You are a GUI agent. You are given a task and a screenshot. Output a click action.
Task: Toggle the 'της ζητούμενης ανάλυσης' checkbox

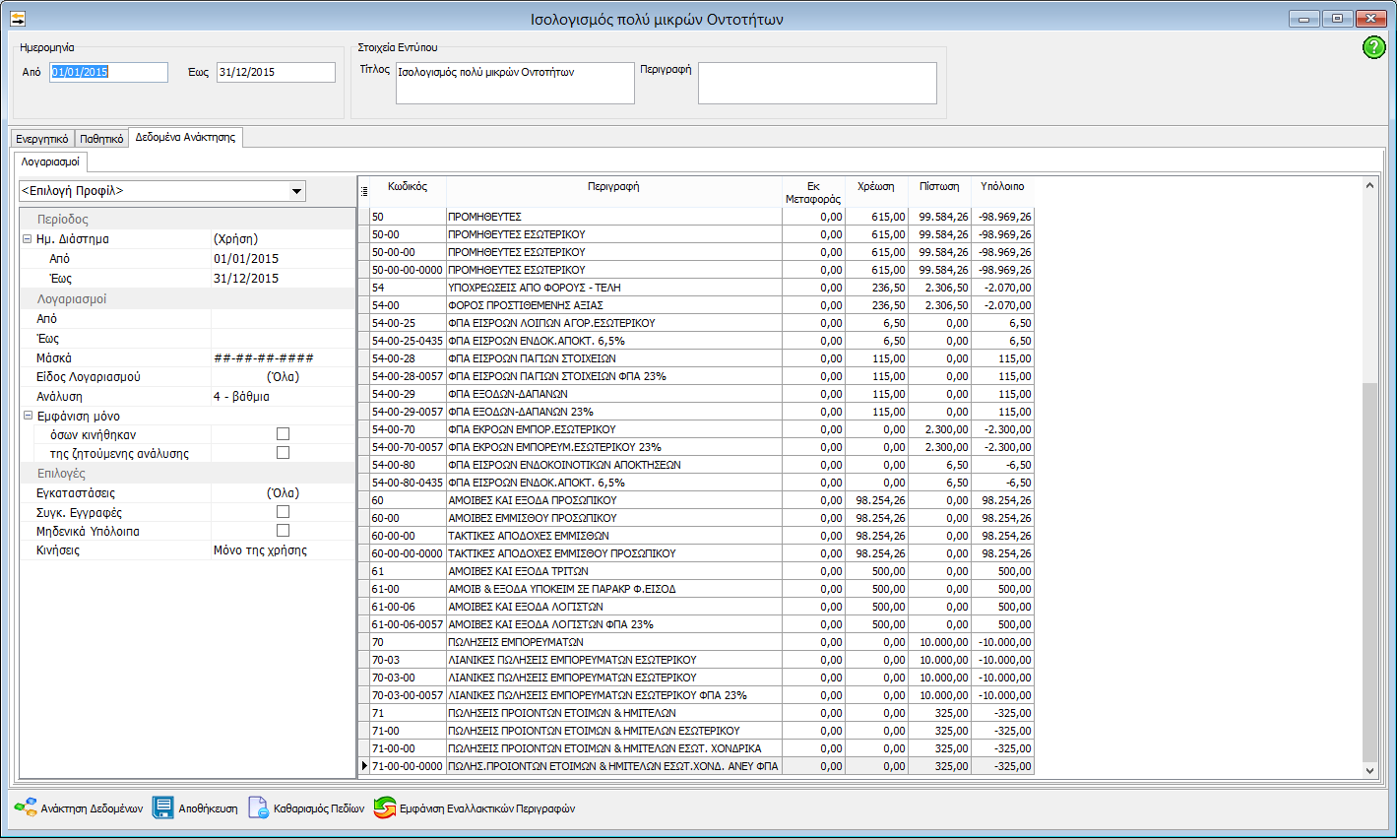pyautogui.click(x=283, y=453)
